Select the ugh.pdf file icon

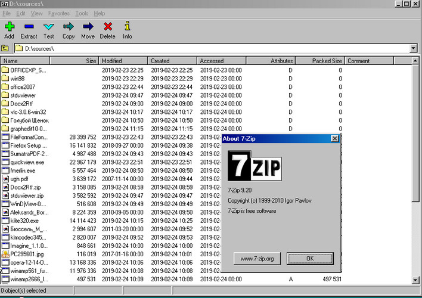coord(5,179)
